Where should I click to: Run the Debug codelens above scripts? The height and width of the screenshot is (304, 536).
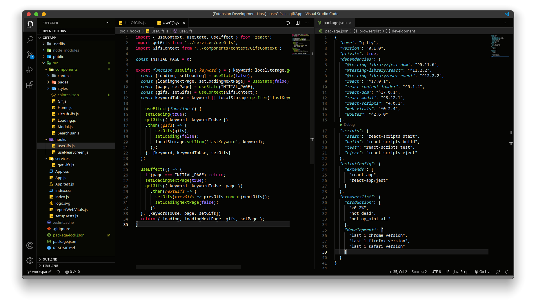click(347, 125)
